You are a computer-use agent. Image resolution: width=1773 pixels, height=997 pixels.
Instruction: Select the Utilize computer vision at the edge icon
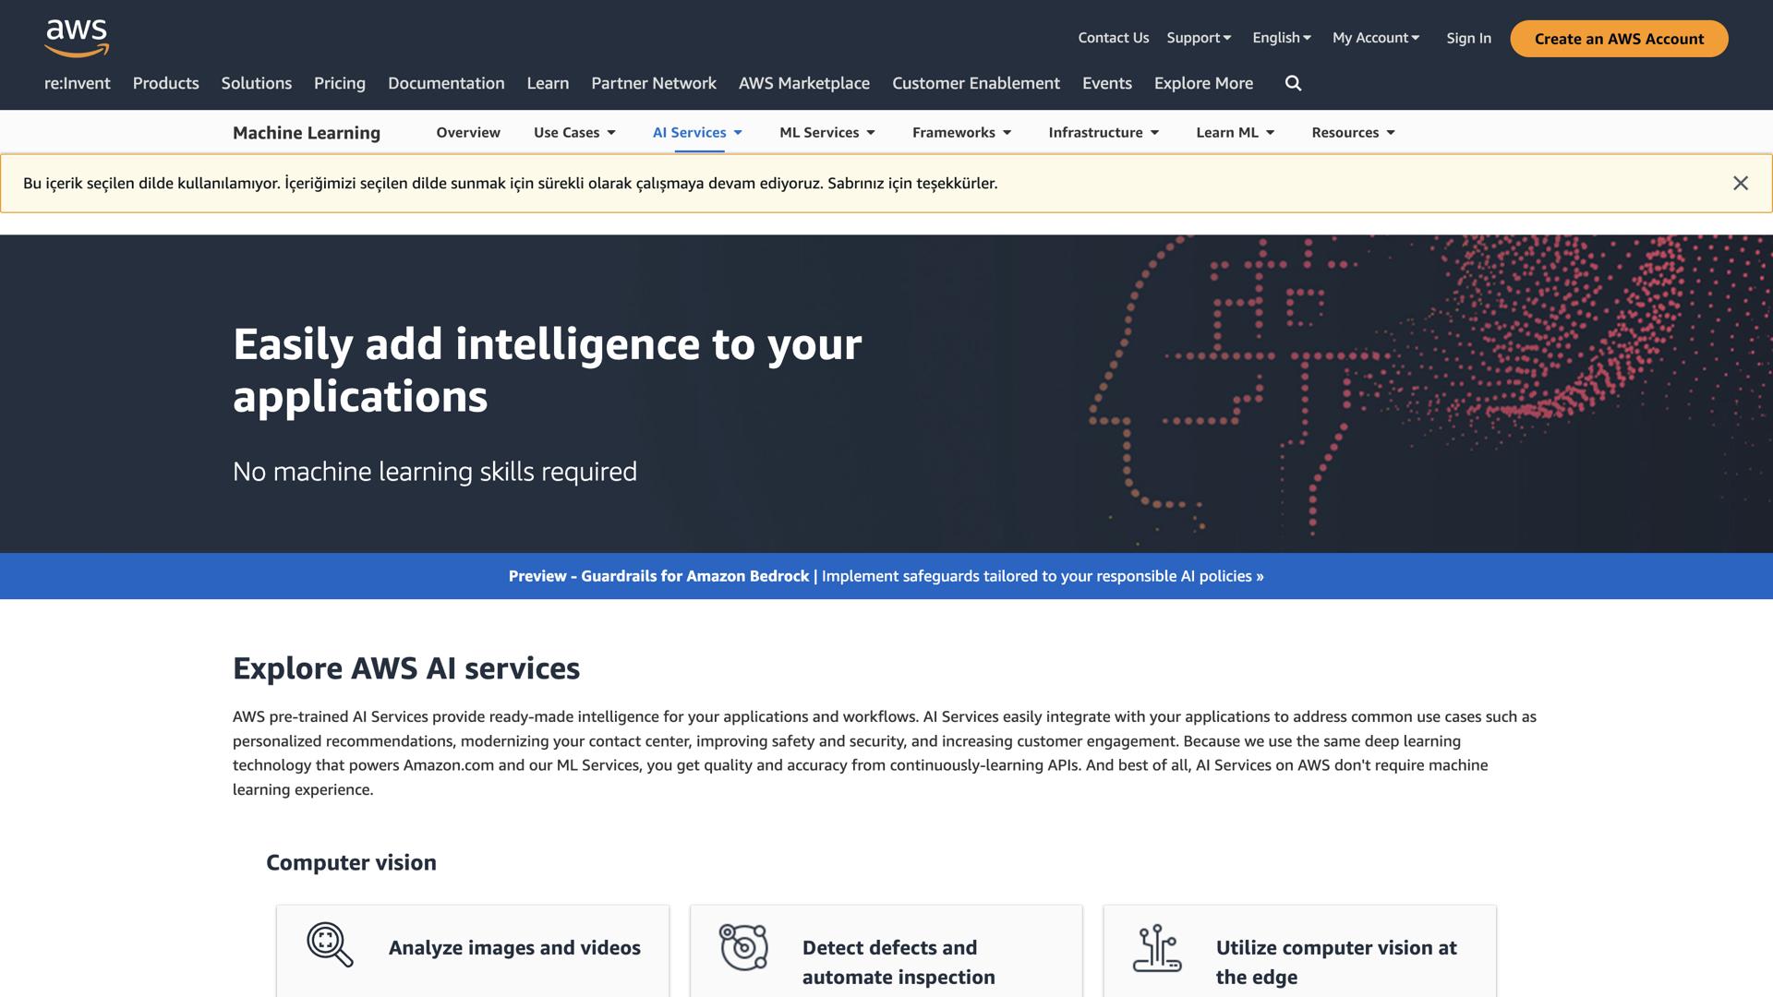1157,945
